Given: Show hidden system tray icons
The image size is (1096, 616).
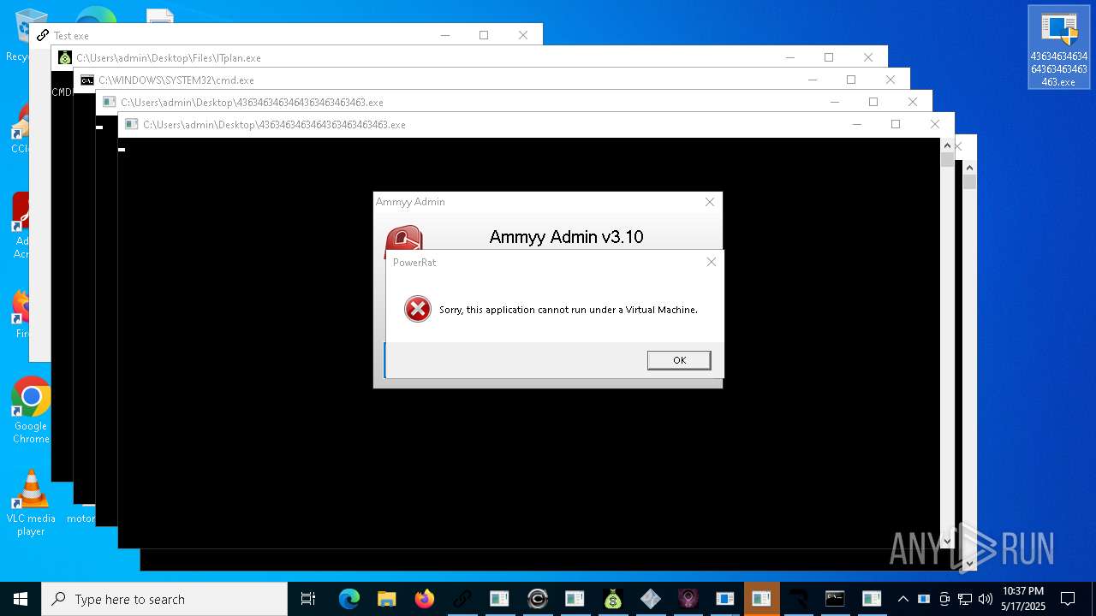Looking at the screenshot, I should click(x=902, y=599).
